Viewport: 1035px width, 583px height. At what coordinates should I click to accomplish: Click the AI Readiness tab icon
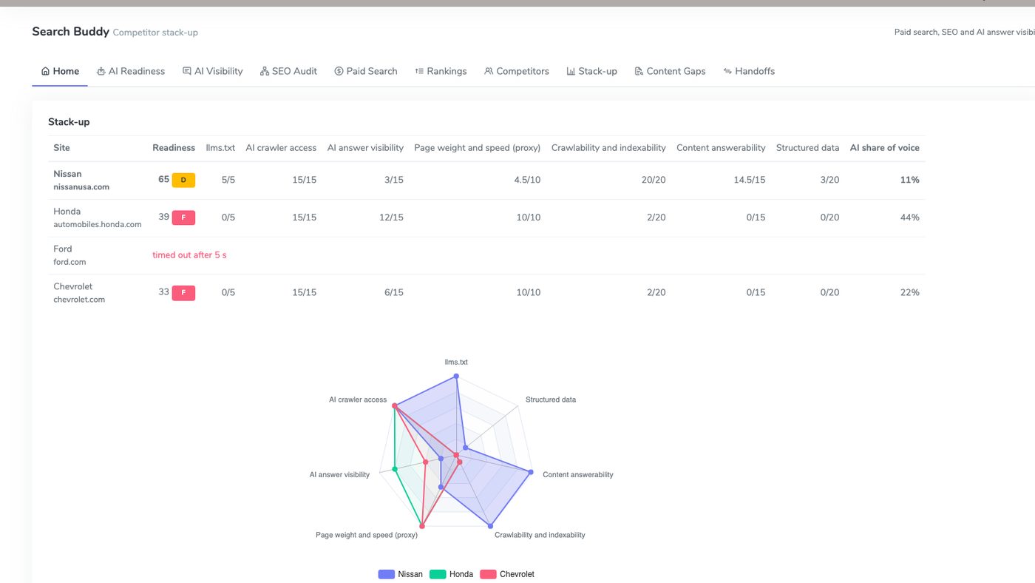coord(101,72)
